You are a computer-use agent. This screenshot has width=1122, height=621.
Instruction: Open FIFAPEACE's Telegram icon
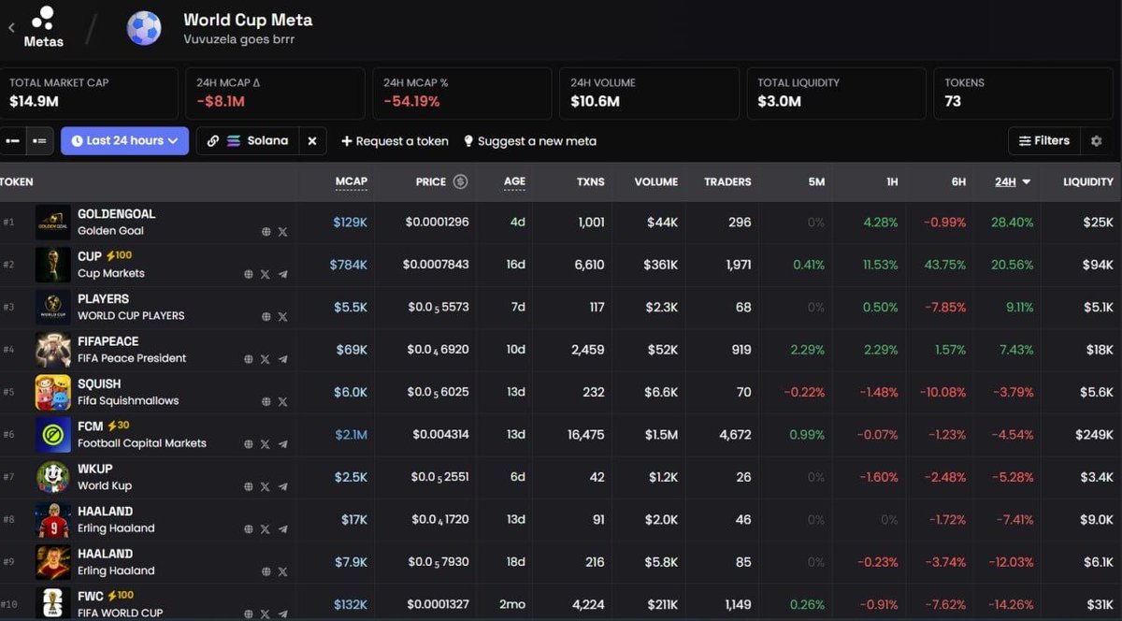click(283, 359)
